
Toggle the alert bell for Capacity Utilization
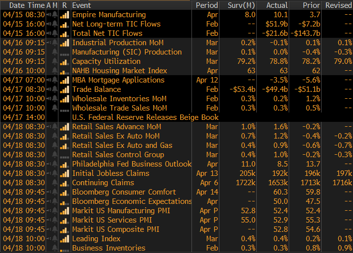point(54,61)
